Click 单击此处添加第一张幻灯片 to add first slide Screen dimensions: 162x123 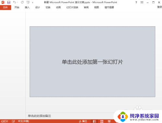tap(92, 62)
